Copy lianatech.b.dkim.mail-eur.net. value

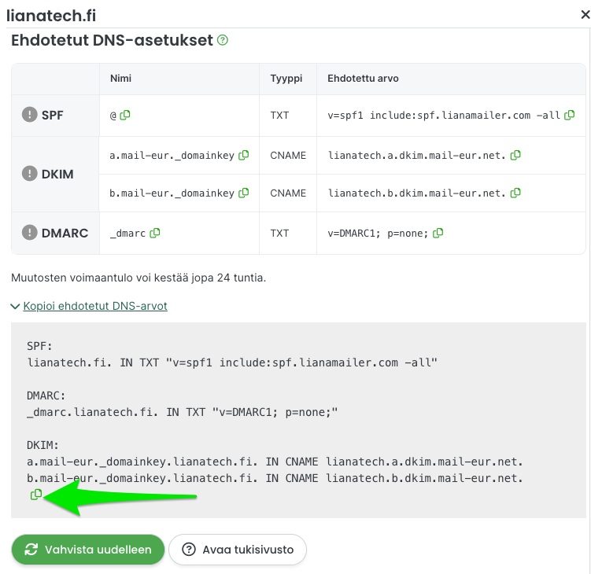pos(515,193)
